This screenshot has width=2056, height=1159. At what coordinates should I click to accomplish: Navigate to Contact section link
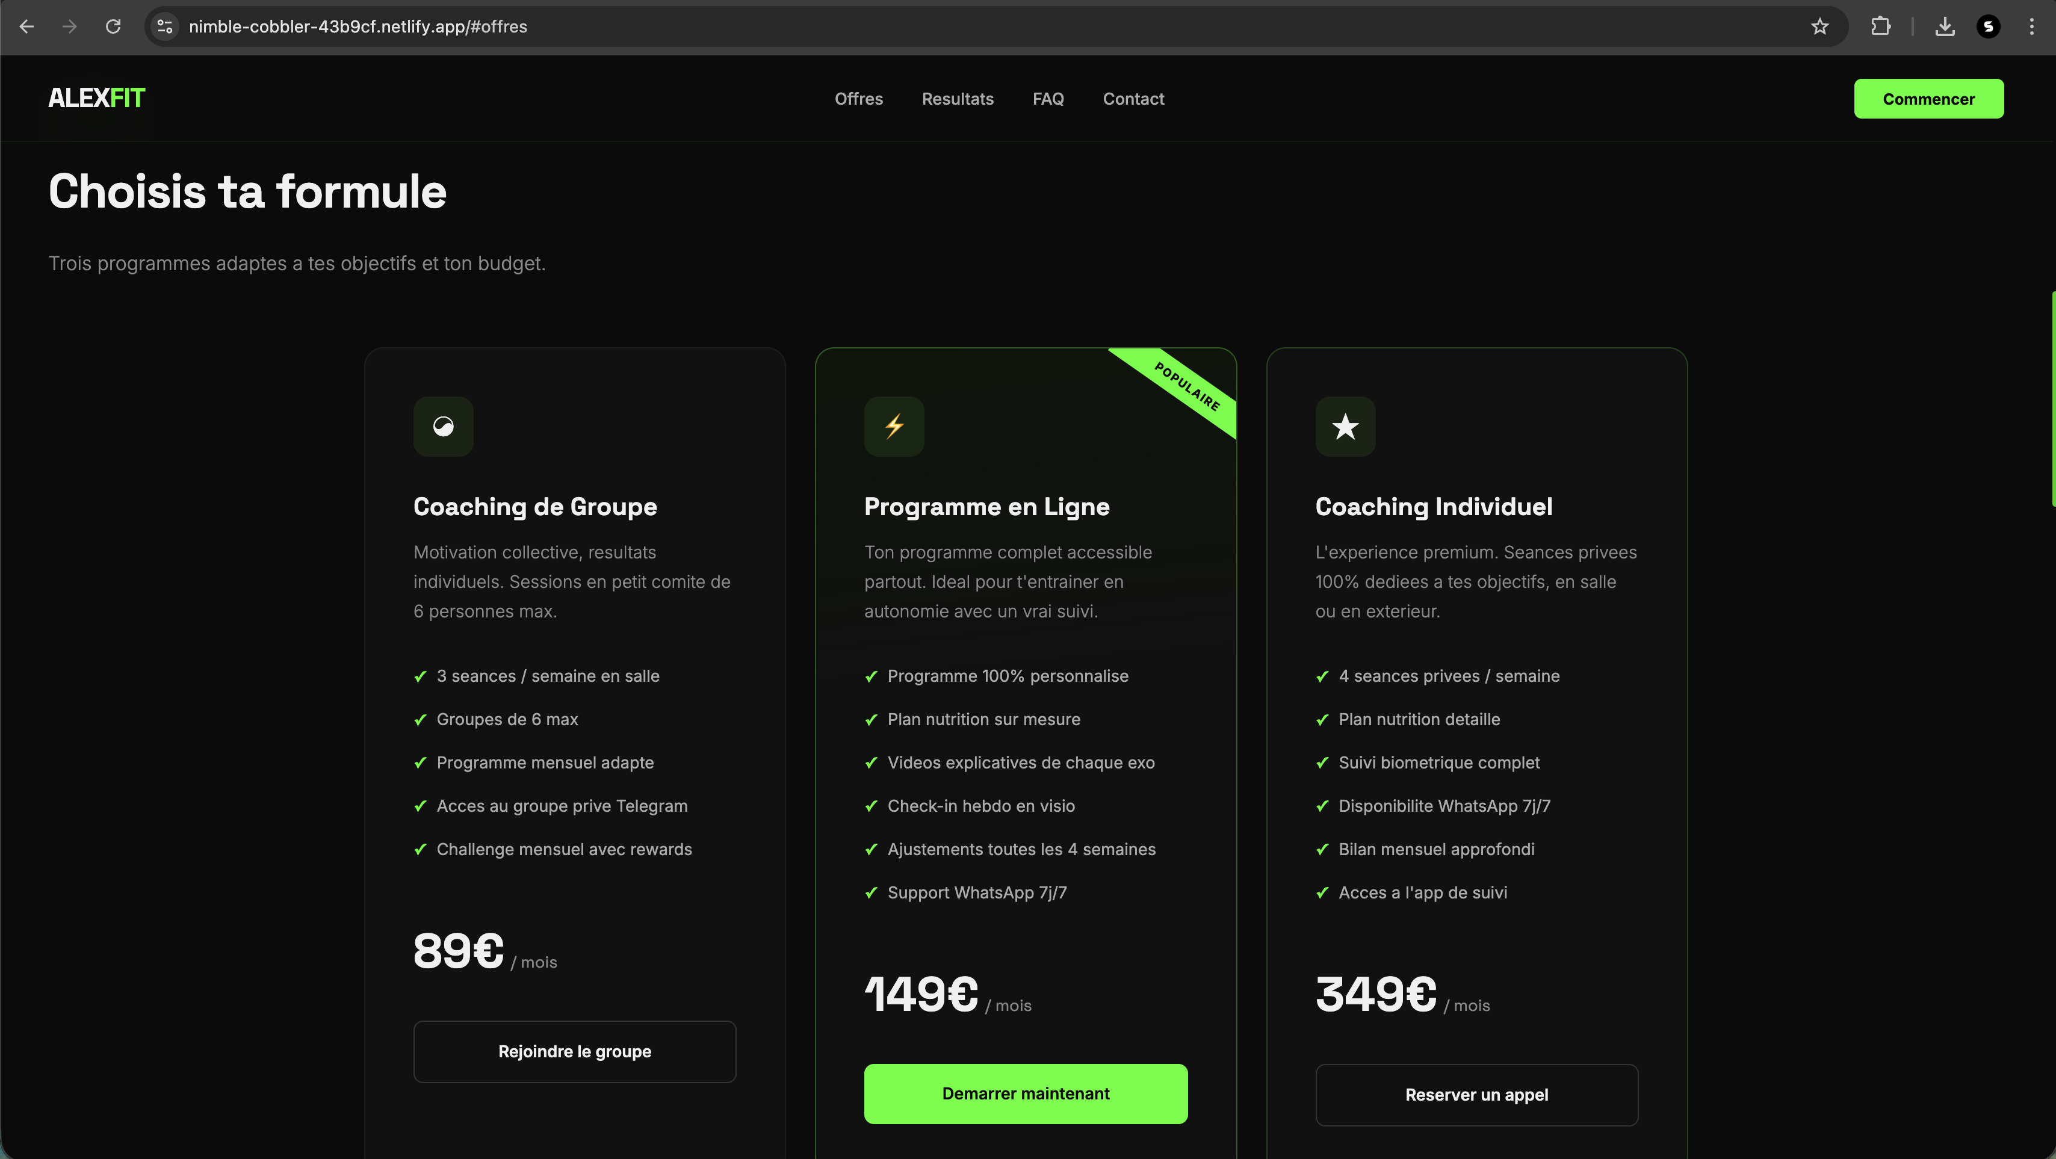pyautogui.click(x=1133, y=99)
